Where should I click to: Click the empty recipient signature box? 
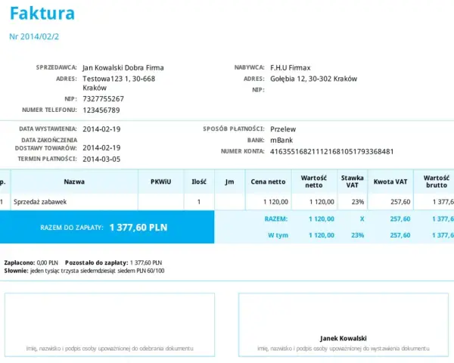coord(110,324)
